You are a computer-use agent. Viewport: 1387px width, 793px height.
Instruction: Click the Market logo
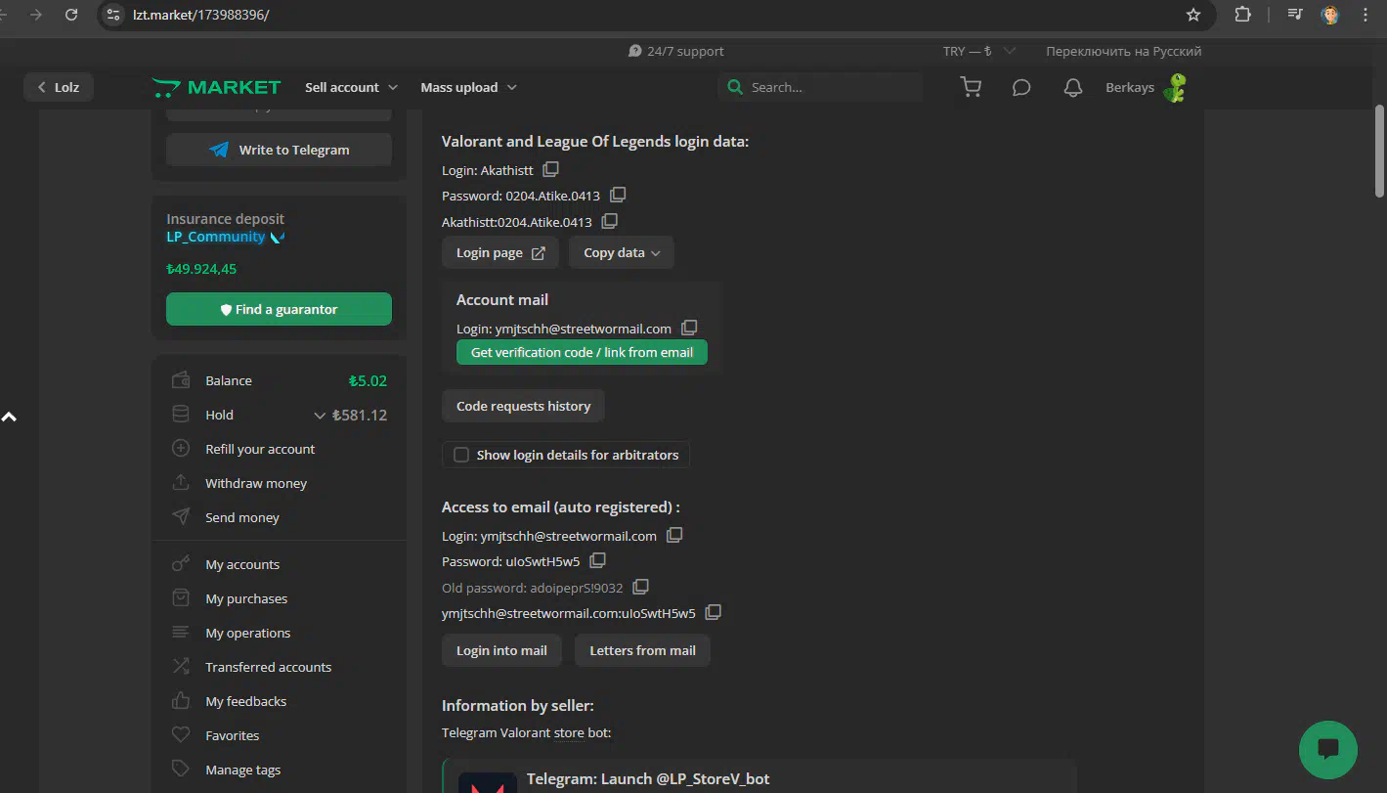[x=217, y=87]
